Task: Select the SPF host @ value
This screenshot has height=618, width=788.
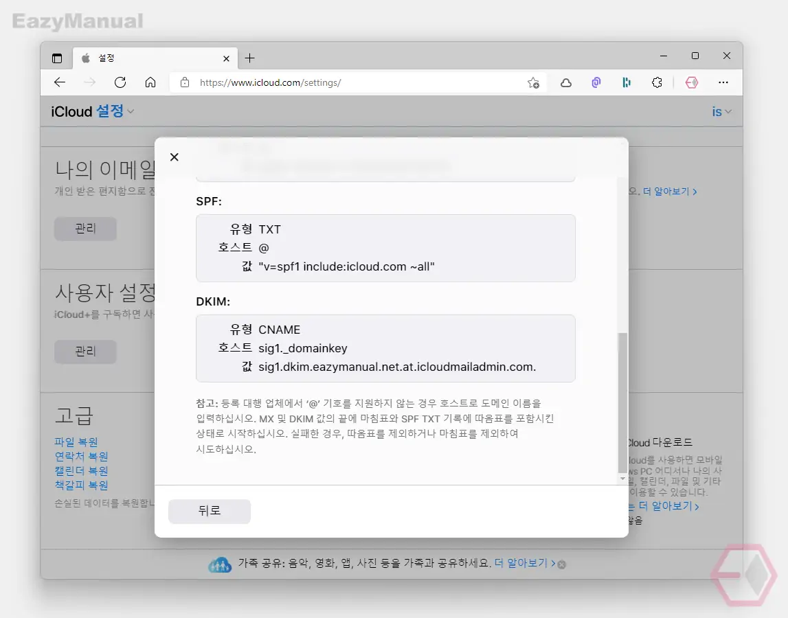Action: tap(264, 248)
